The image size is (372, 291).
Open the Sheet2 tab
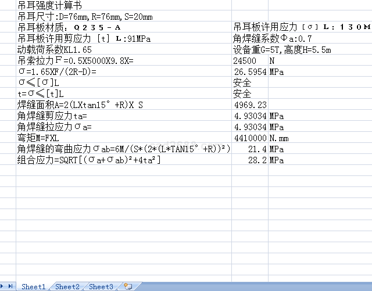pyautogui.click(x=67, y=286)
